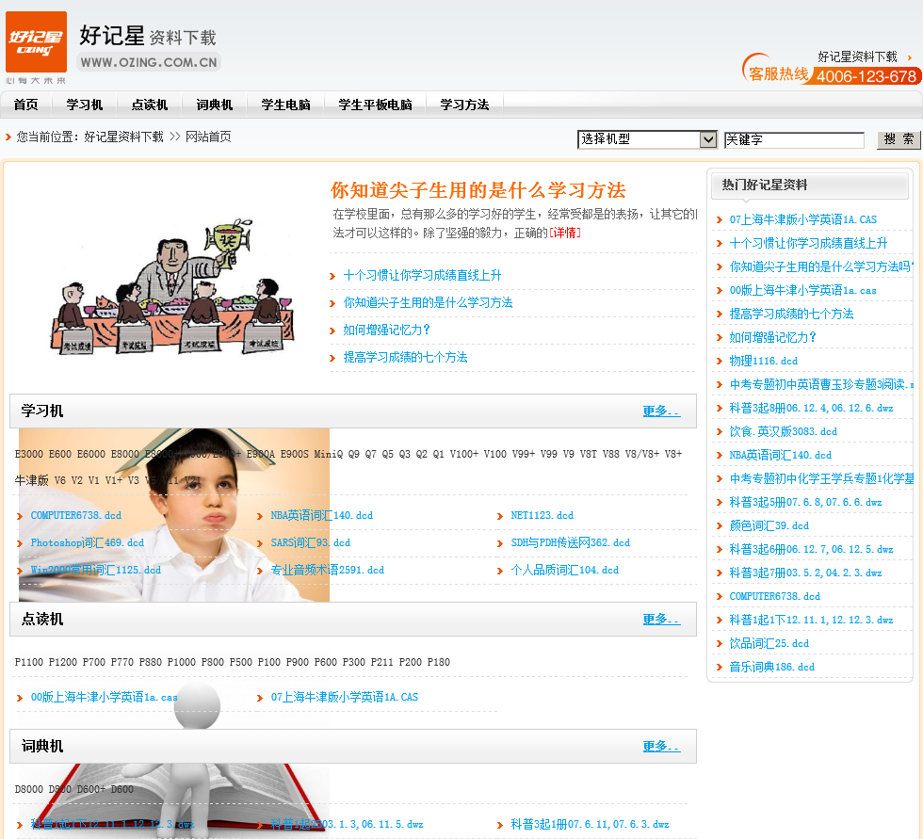
Task: Open 科普3起5册07.6.8,07.6.6.dwz link
Action: (x=805, y=503)
